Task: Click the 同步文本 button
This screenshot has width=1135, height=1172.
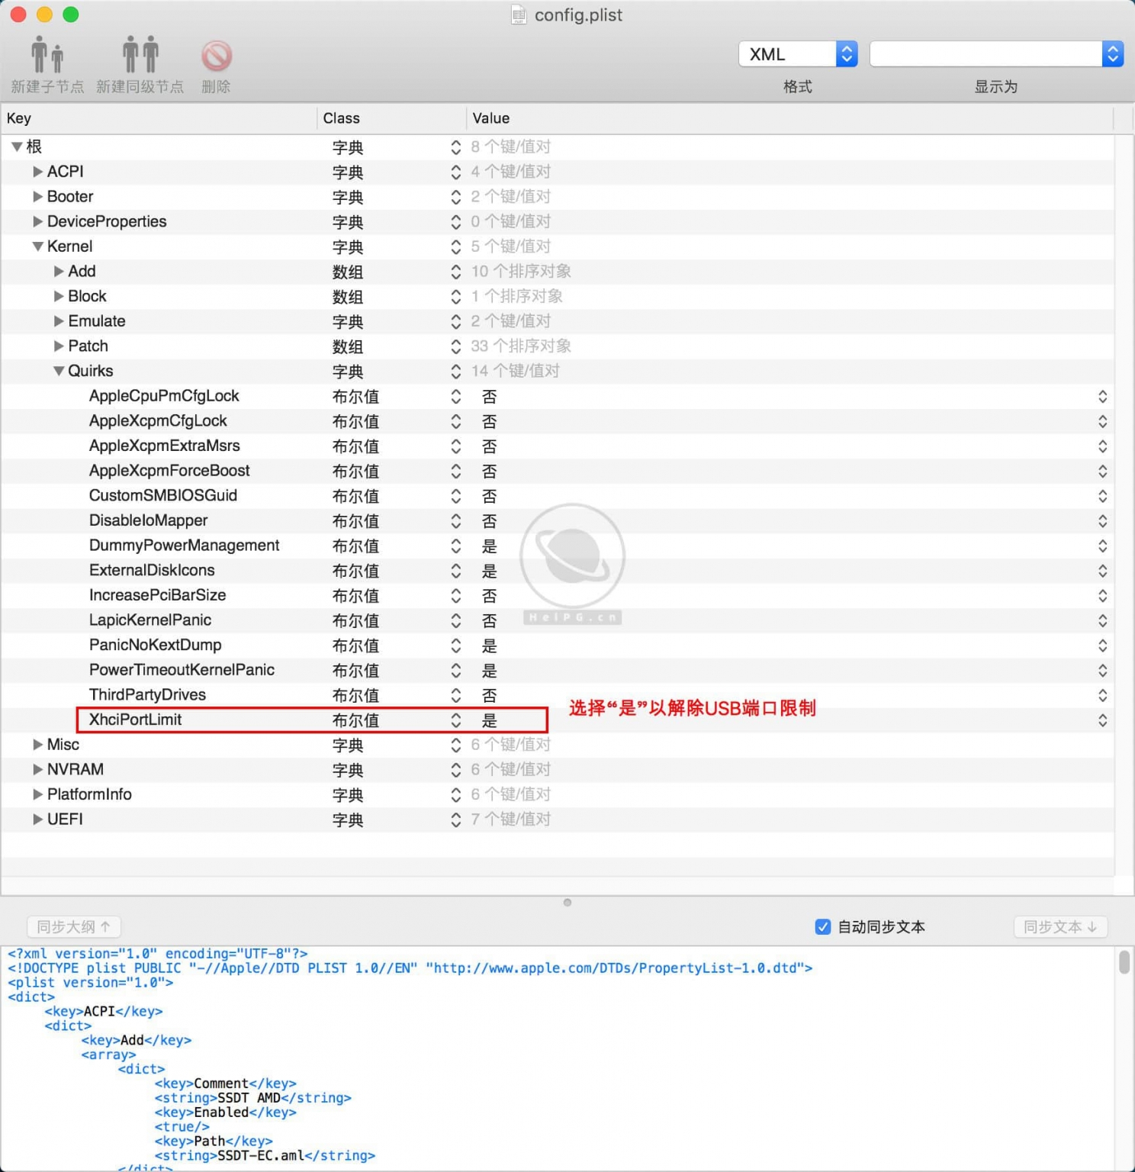Action: [1060, 926]
